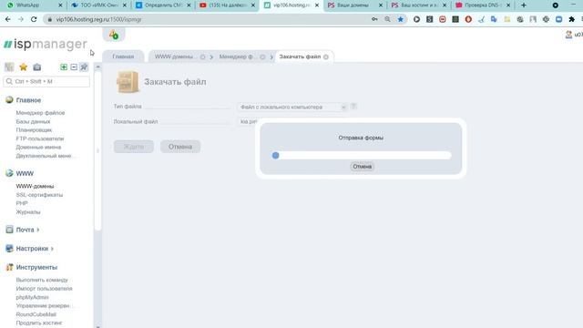Open Журналы from the sidebar
Viewport: 583px width, 328px height.
point(28,212)
